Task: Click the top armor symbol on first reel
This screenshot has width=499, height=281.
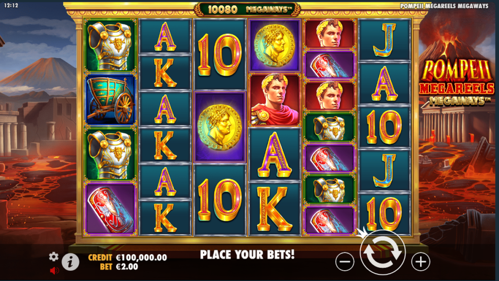Action: tap(110, 45)
